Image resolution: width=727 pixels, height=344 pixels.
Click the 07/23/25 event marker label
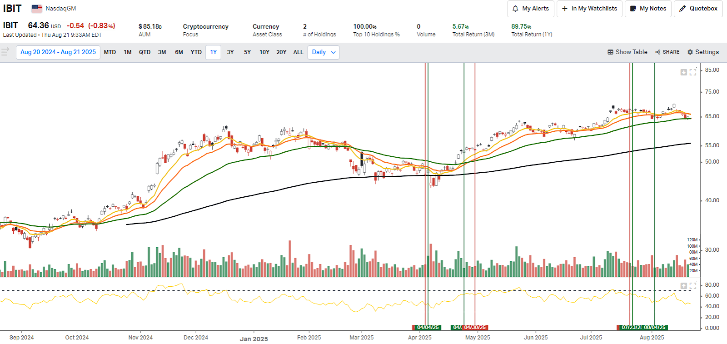[631, 328]
